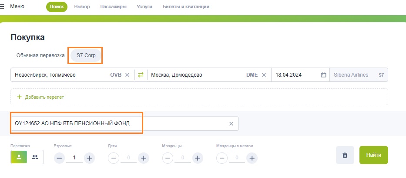Viewport: 406px width, 178px height.
Task: Open the Услуги tab
Action: pyautogui.click(x=144, y=6)
